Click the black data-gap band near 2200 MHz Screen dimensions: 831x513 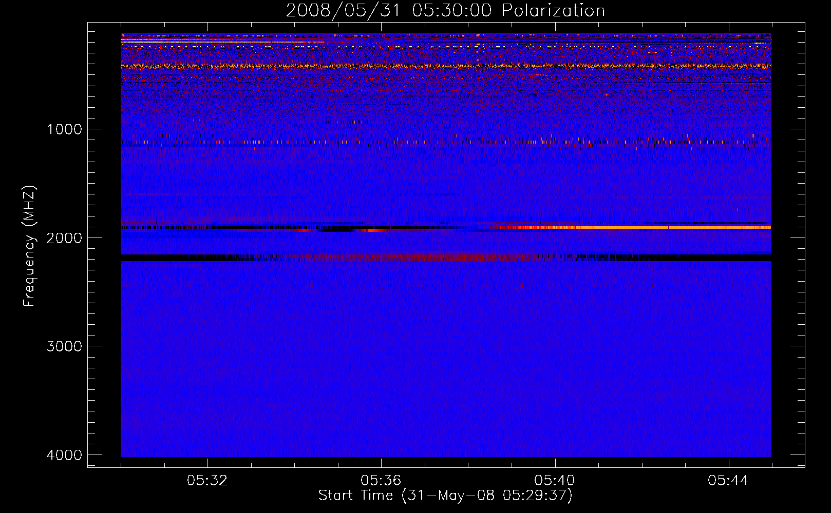(x=446, y=258)
